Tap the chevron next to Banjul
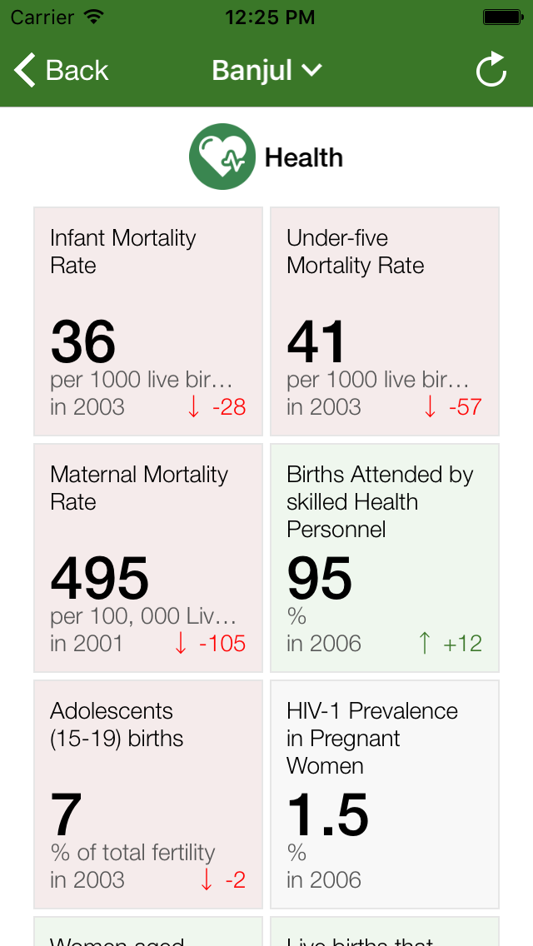The width and height of the screenshot is (533, 946). click(312, 71)
